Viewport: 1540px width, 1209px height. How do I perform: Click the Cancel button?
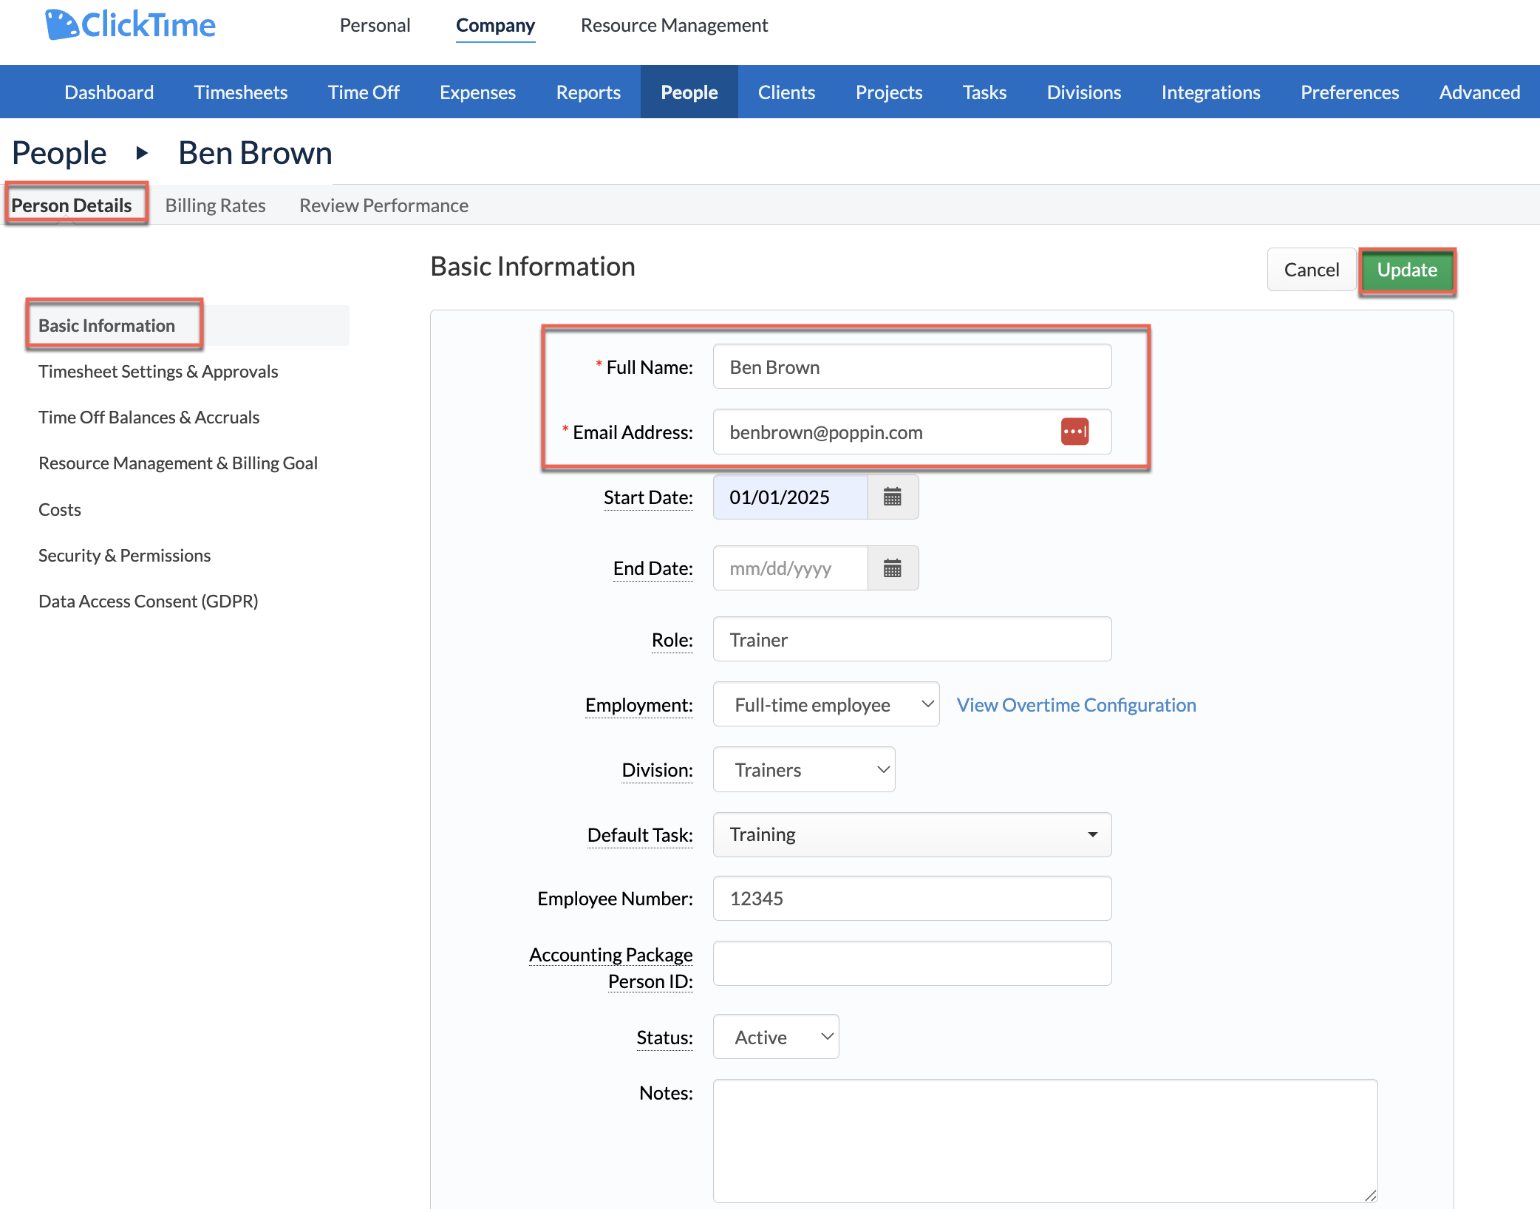click(x=1311, y=270)
